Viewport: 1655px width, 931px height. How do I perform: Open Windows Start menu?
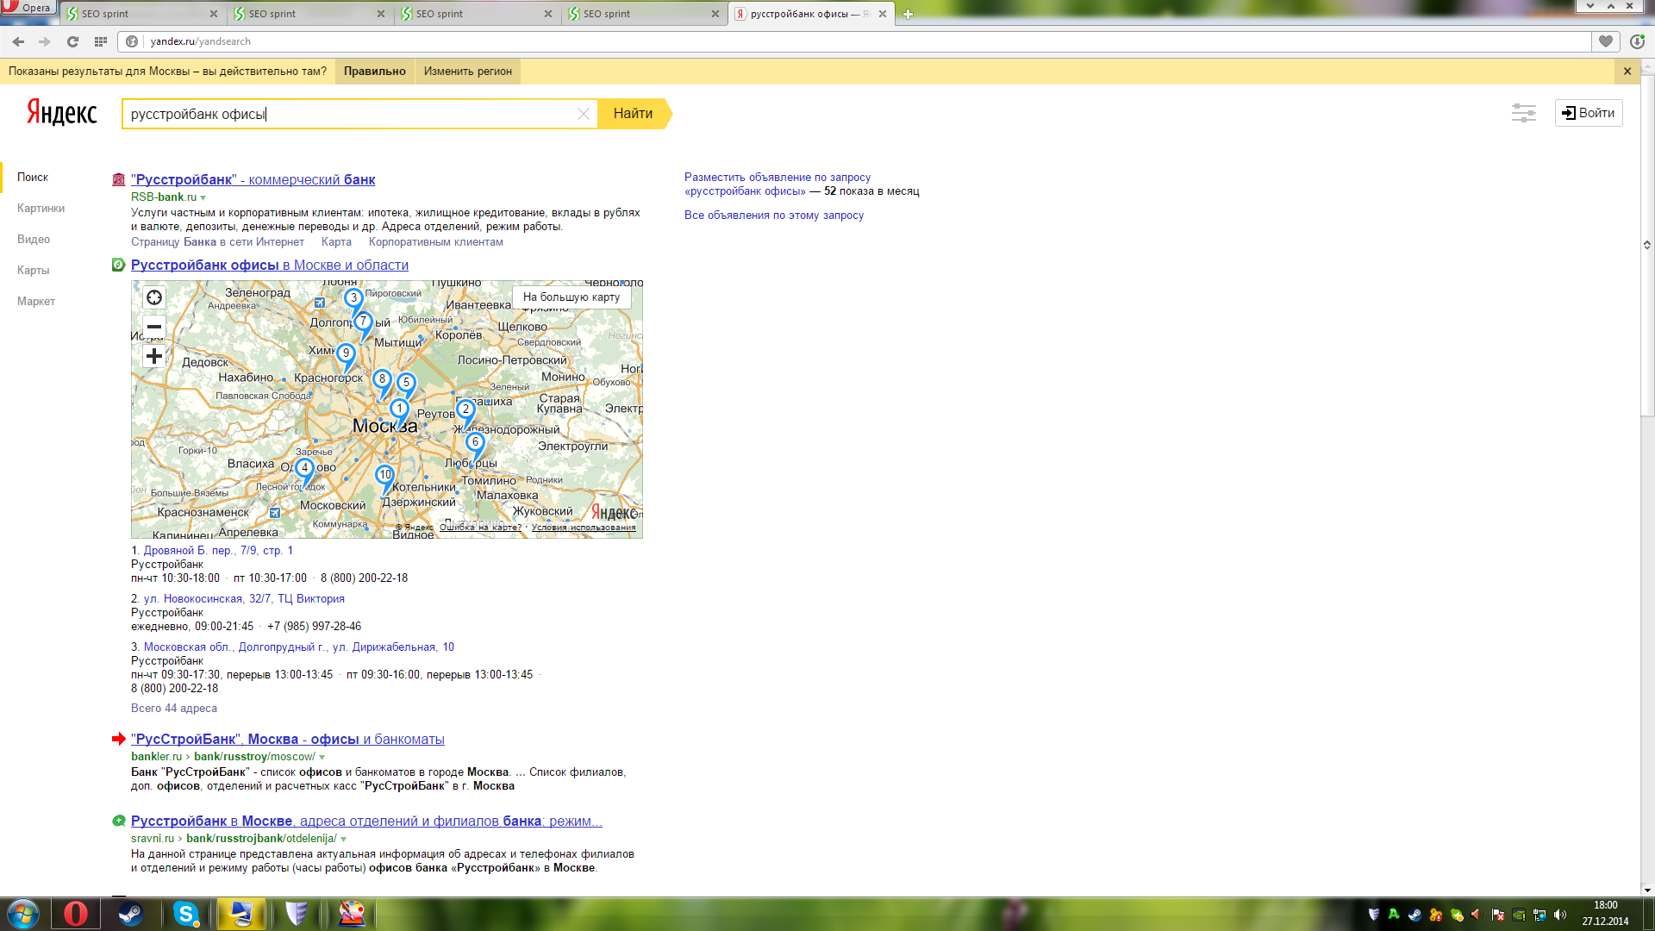[23, 914]
